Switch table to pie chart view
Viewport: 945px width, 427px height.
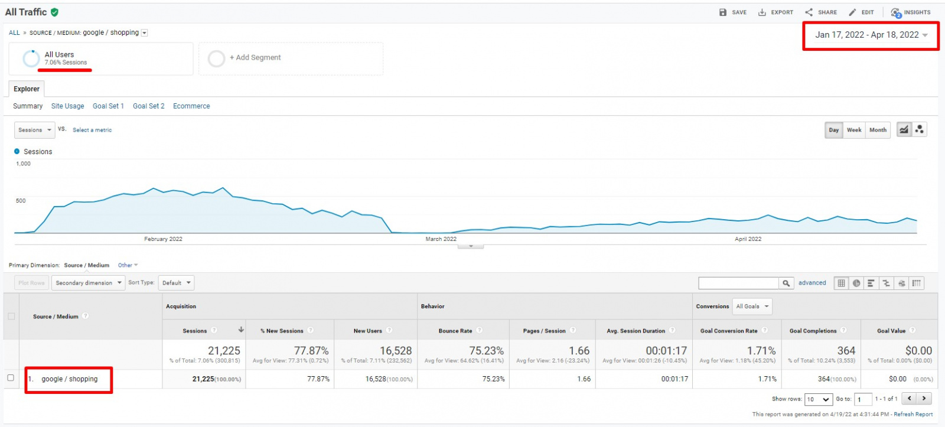tap(856, 283)
